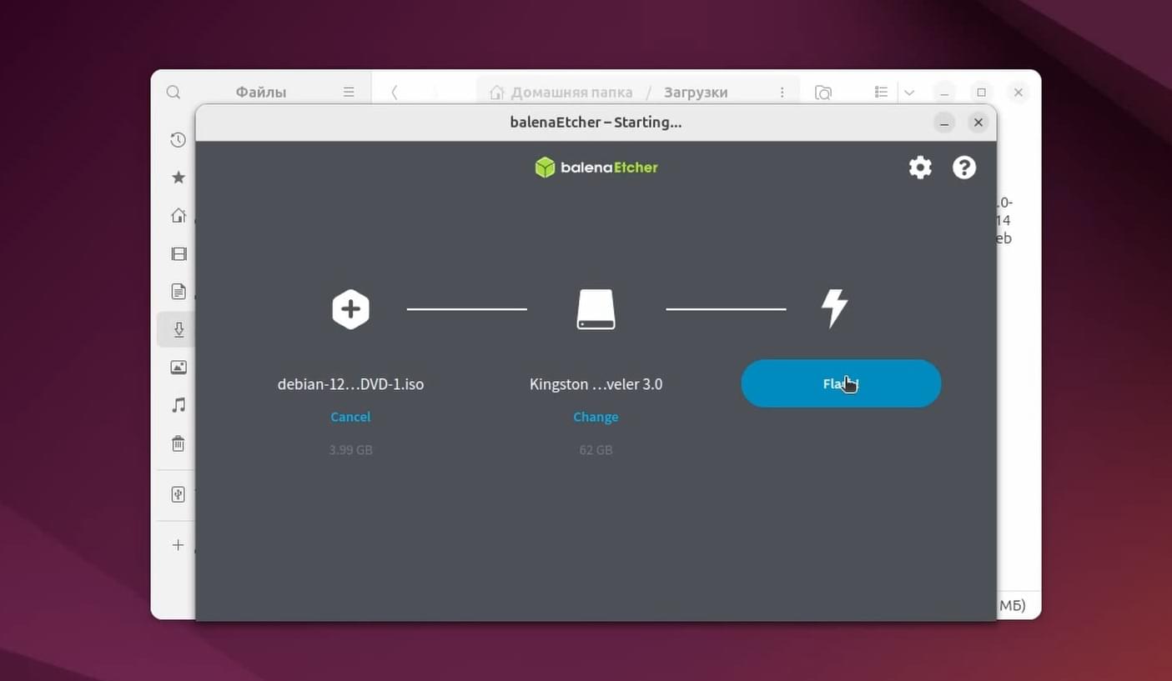The height and width of the screenshot is (681, 1172).
Task: Click the balenaEtcher logo
Action: [596, 168]
